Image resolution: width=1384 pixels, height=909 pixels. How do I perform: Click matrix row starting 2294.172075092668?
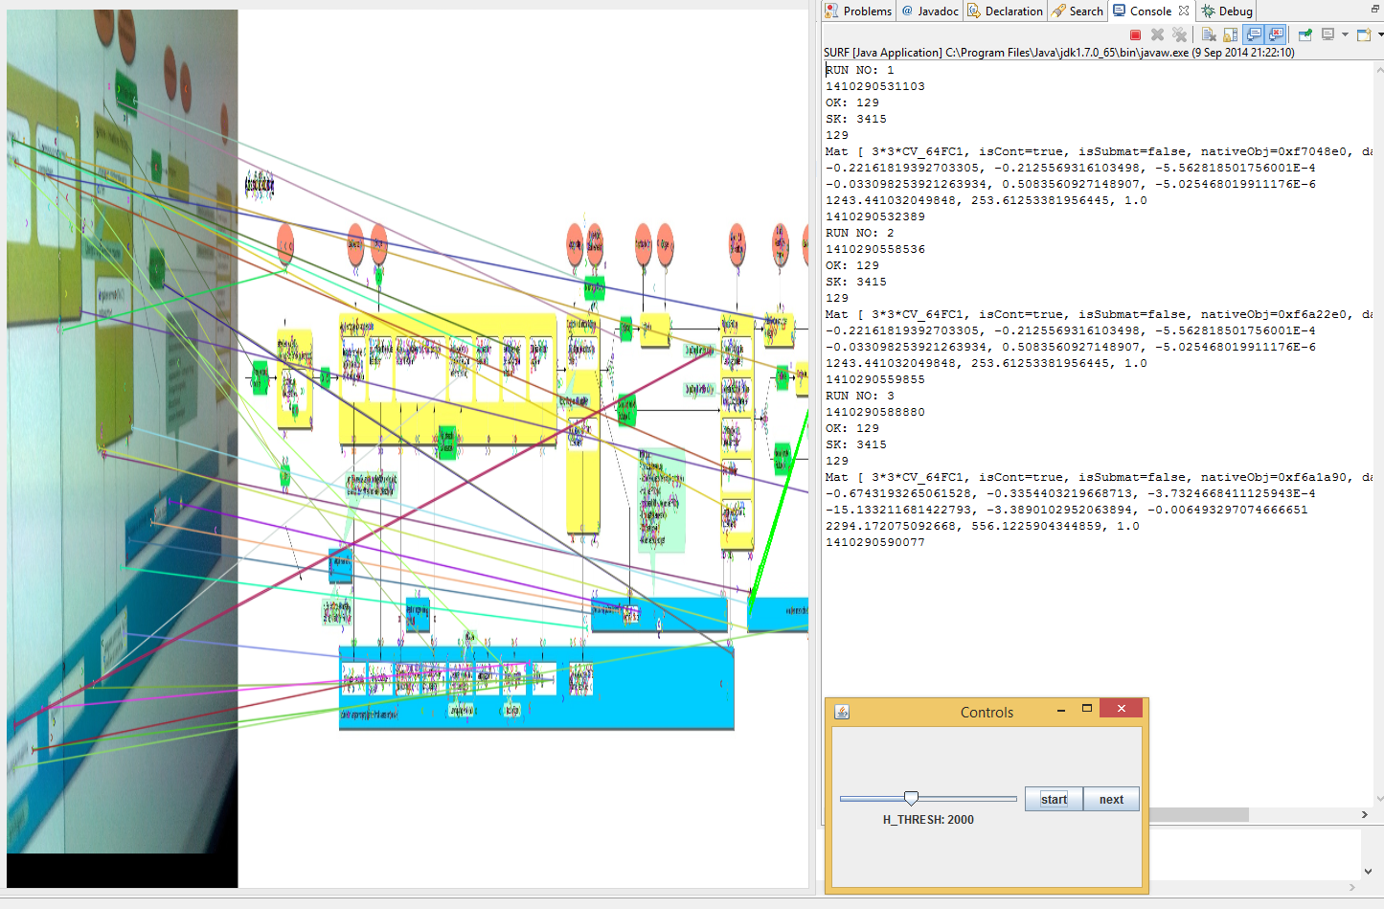983,526
